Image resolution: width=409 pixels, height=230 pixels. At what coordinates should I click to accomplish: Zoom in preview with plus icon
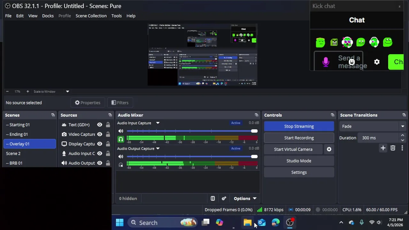click(x=27, y=91)
